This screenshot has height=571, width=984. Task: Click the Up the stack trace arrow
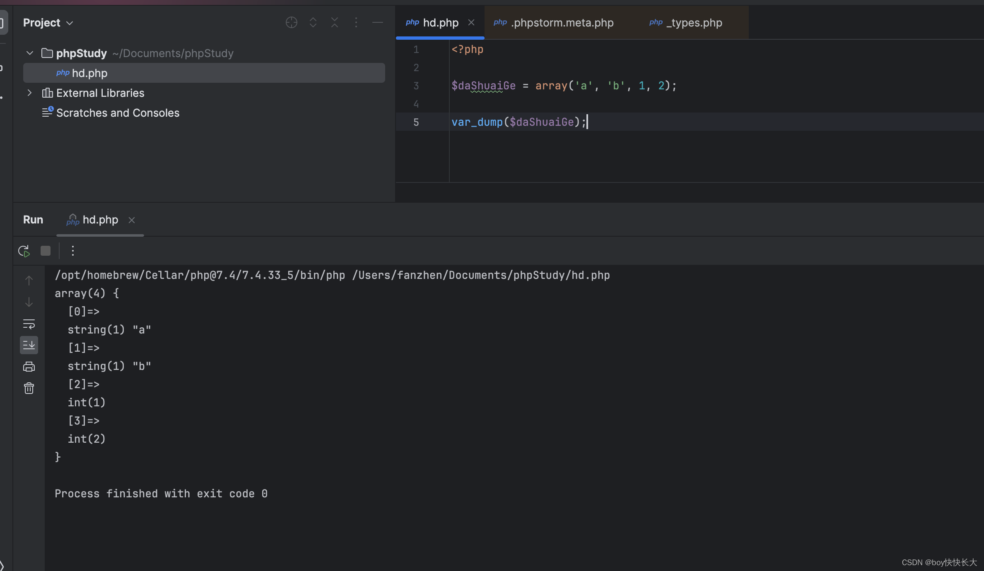tap(29, 281)
